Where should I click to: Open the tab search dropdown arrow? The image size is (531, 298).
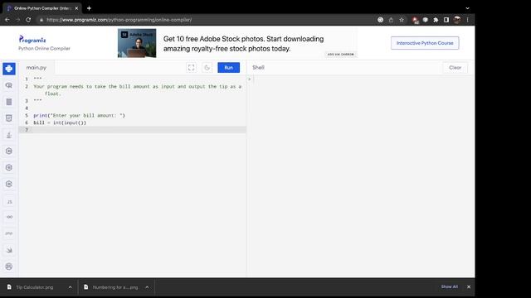(468, 8)
